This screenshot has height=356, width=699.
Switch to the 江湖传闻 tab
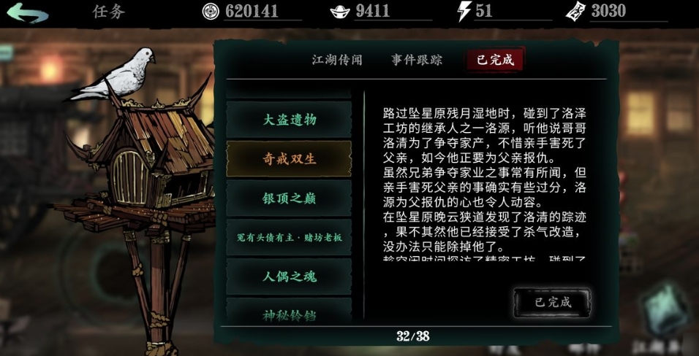click(x=337, y=60)
